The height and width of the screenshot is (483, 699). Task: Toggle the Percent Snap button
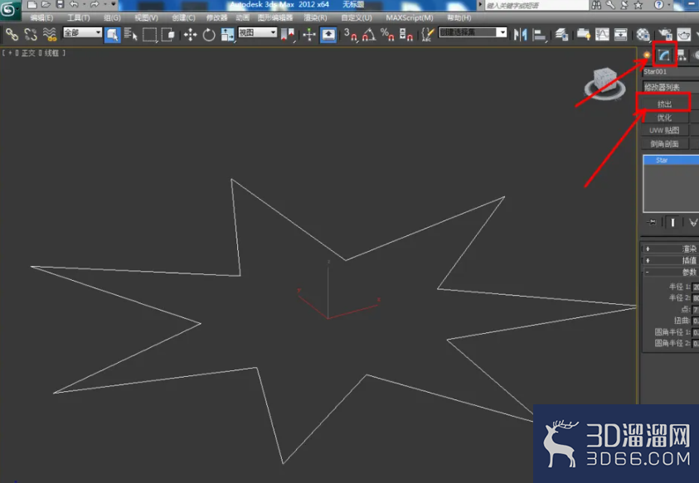(387, 34)
